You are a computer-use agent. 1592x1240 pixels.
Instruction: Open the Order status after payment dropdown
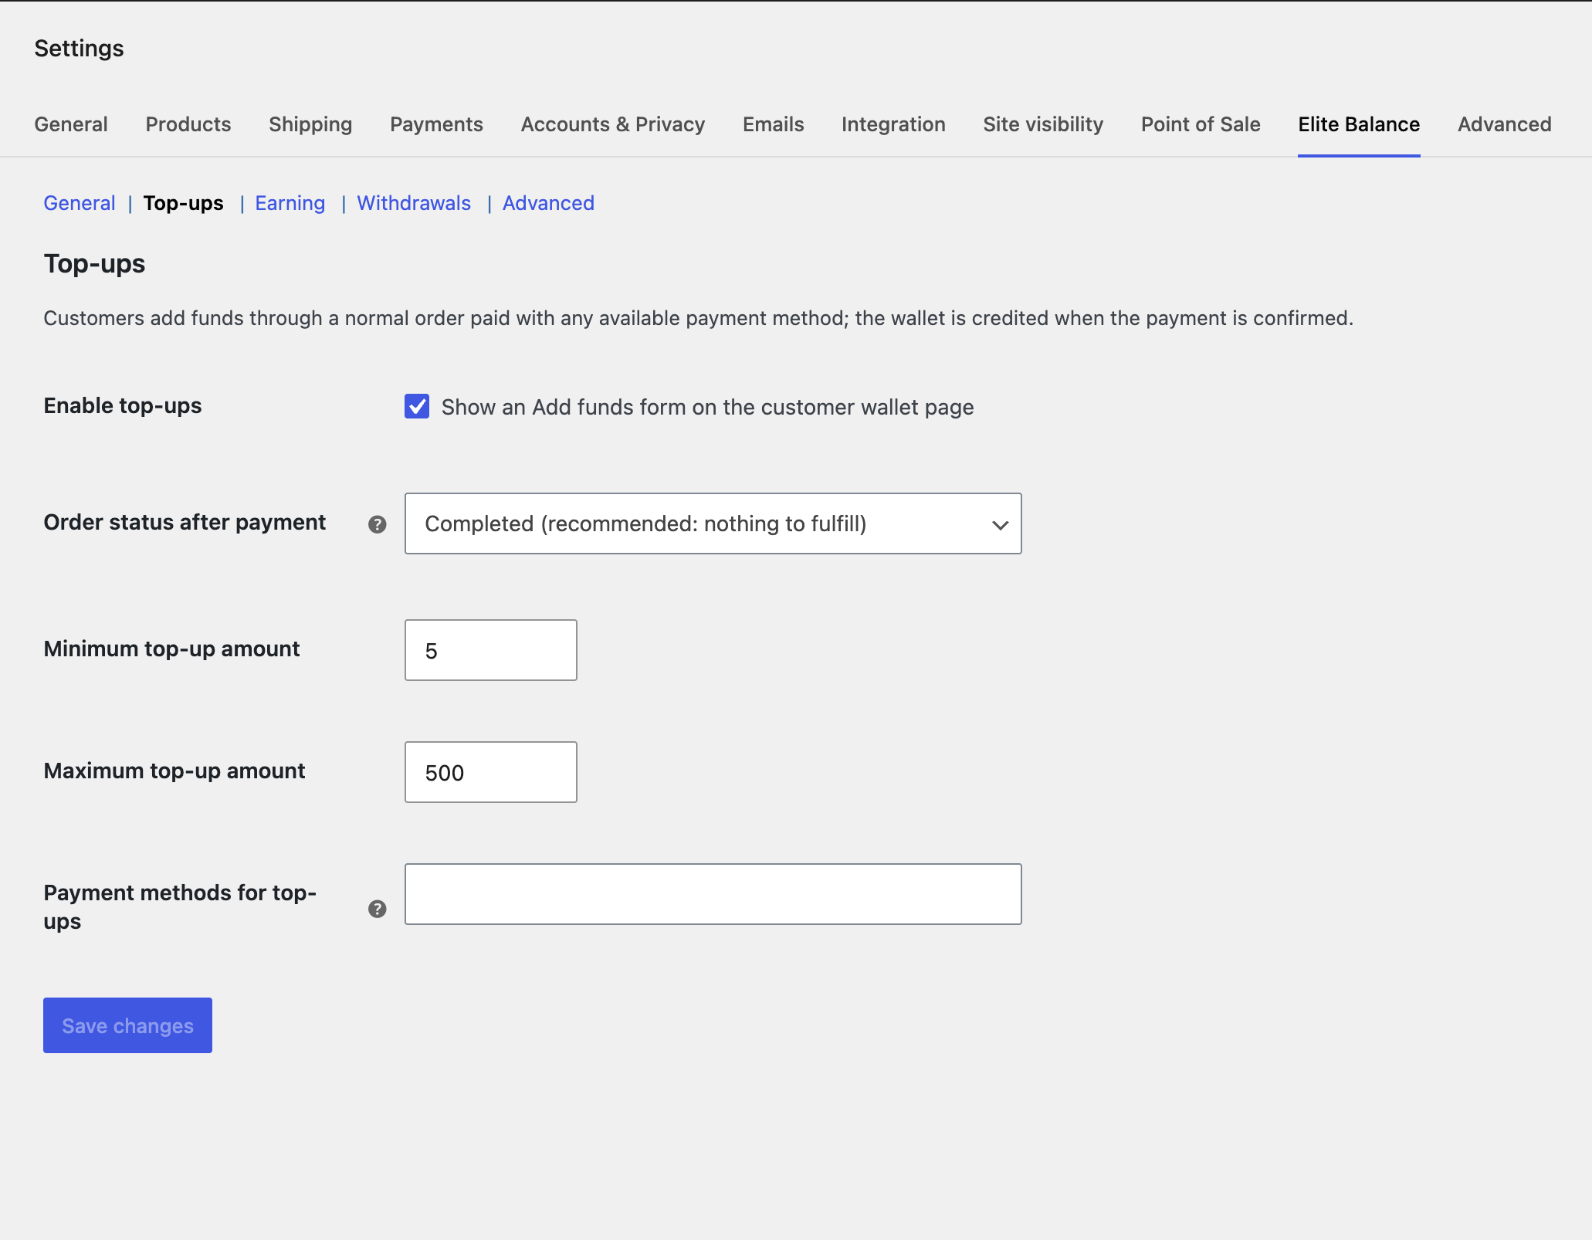[x=713, y=523]
